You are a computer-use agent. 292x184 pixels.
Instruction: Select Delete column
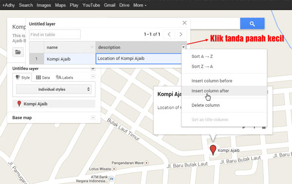[x=224, y=105]
